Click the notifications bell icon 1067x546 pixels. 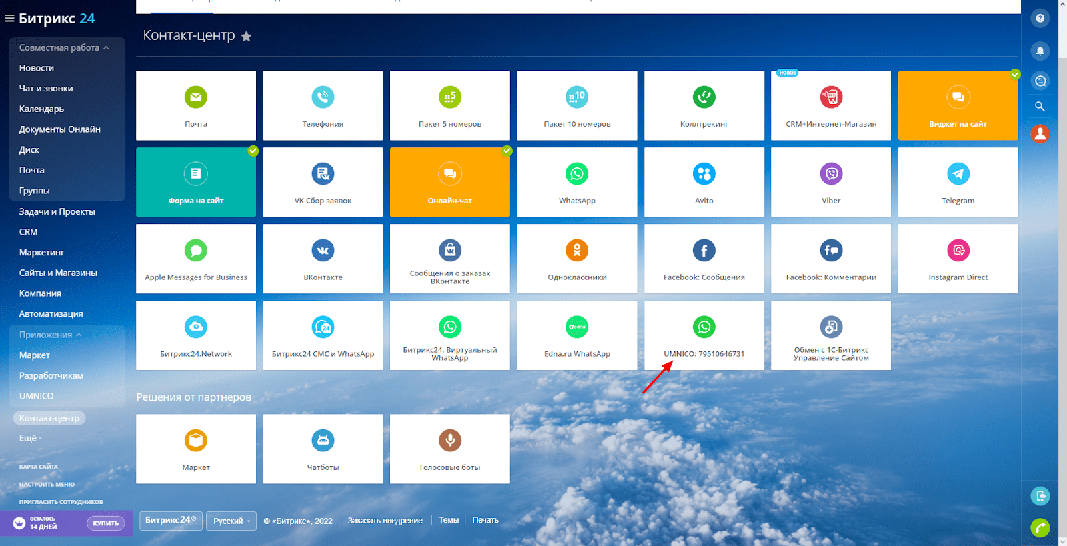[1040, 51]
